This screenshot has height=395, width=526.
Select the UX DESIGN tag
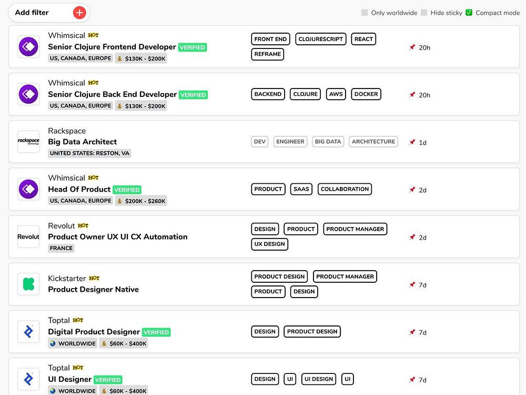coord(269,244)
